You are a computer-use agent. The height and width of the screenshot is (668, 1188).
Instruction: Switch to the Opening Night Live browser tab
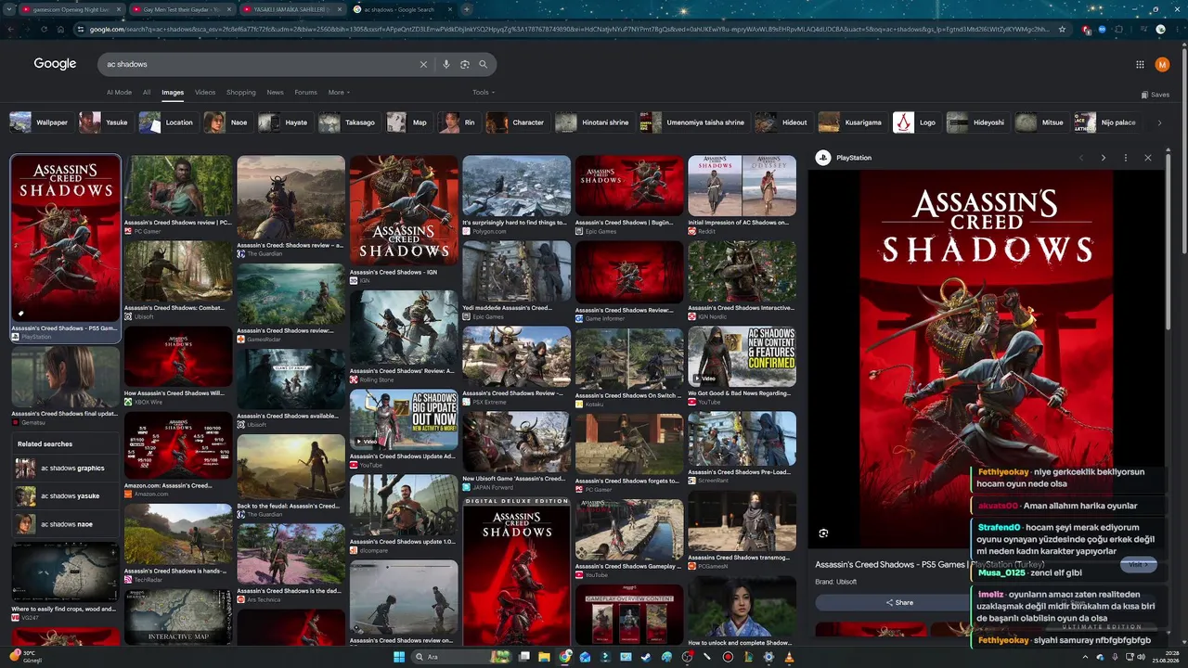click(x=71, y=9)
